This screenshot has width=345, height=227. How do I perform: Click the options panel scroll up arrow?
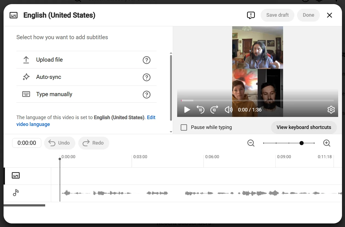tap(171, 53)
